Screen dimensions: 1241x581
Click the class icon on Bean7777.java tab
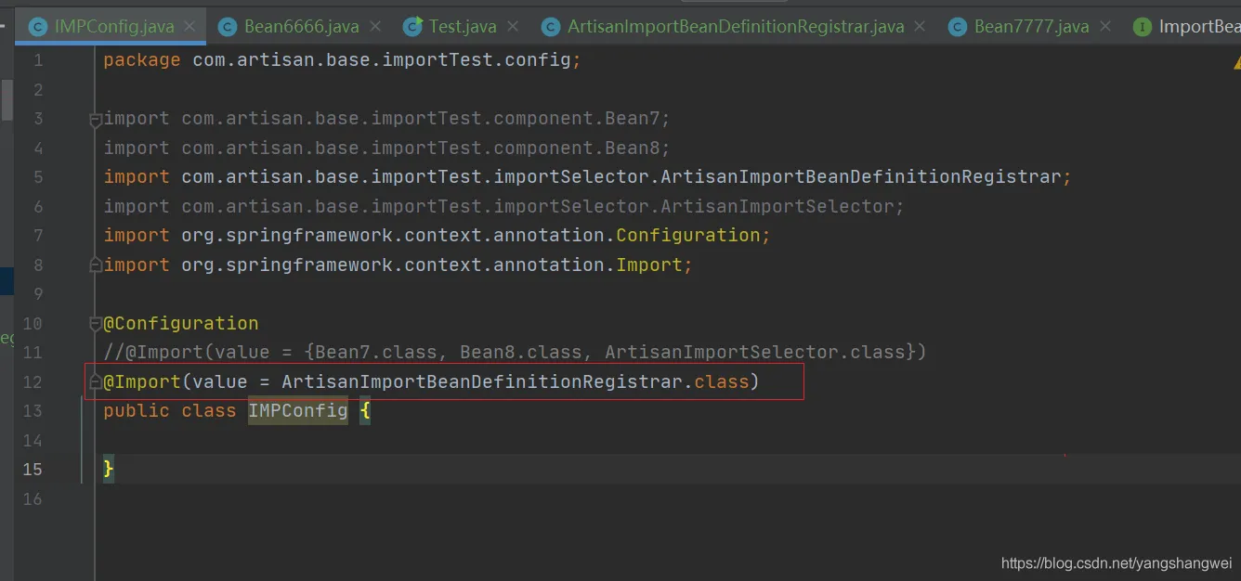coord(958,27)
